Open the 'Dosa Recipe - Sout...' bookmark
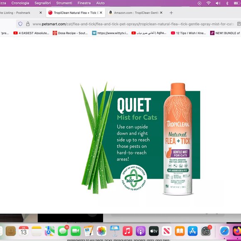The image size is (241, 241). pos(70,33)
